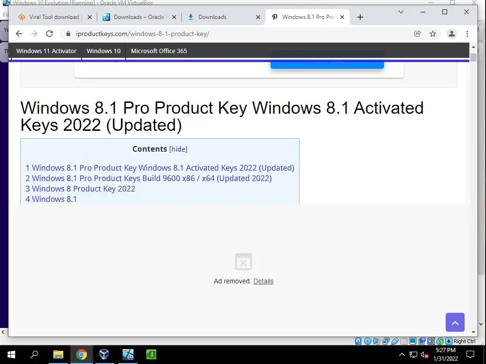Screen dimensions: 486x364
Task: Close the Downloads tab
Action: pos(258,17)
